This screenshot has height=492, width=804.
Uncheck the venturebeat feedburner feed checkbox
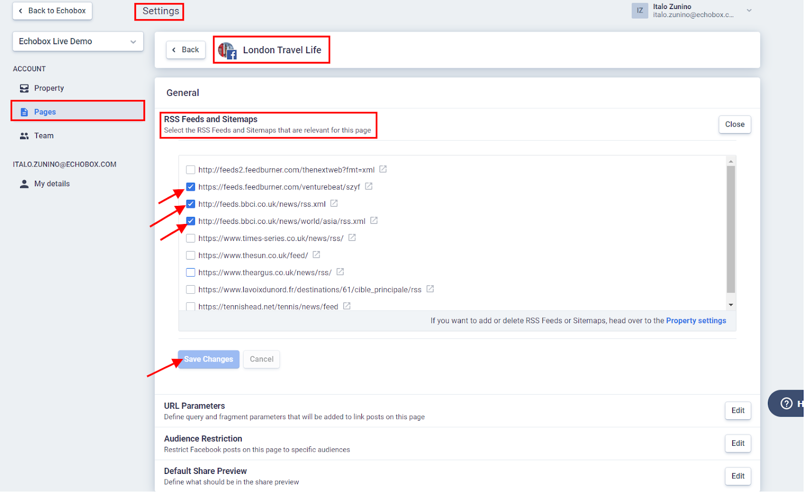[190, 187]
